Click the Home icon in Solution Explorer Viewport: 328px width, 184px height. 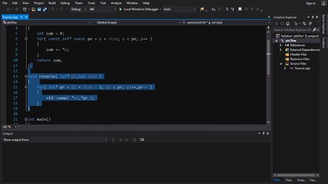coord(288,24)
